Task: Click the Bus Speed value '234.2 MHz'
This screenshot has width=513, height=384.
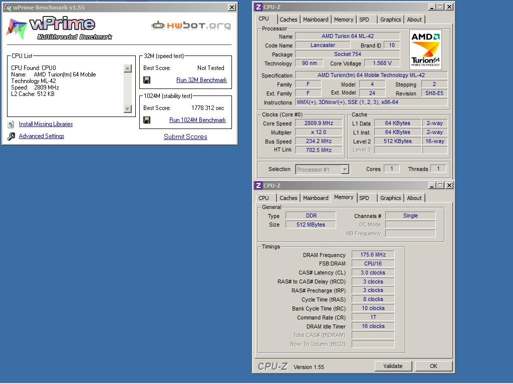Action: pos(319,141)
